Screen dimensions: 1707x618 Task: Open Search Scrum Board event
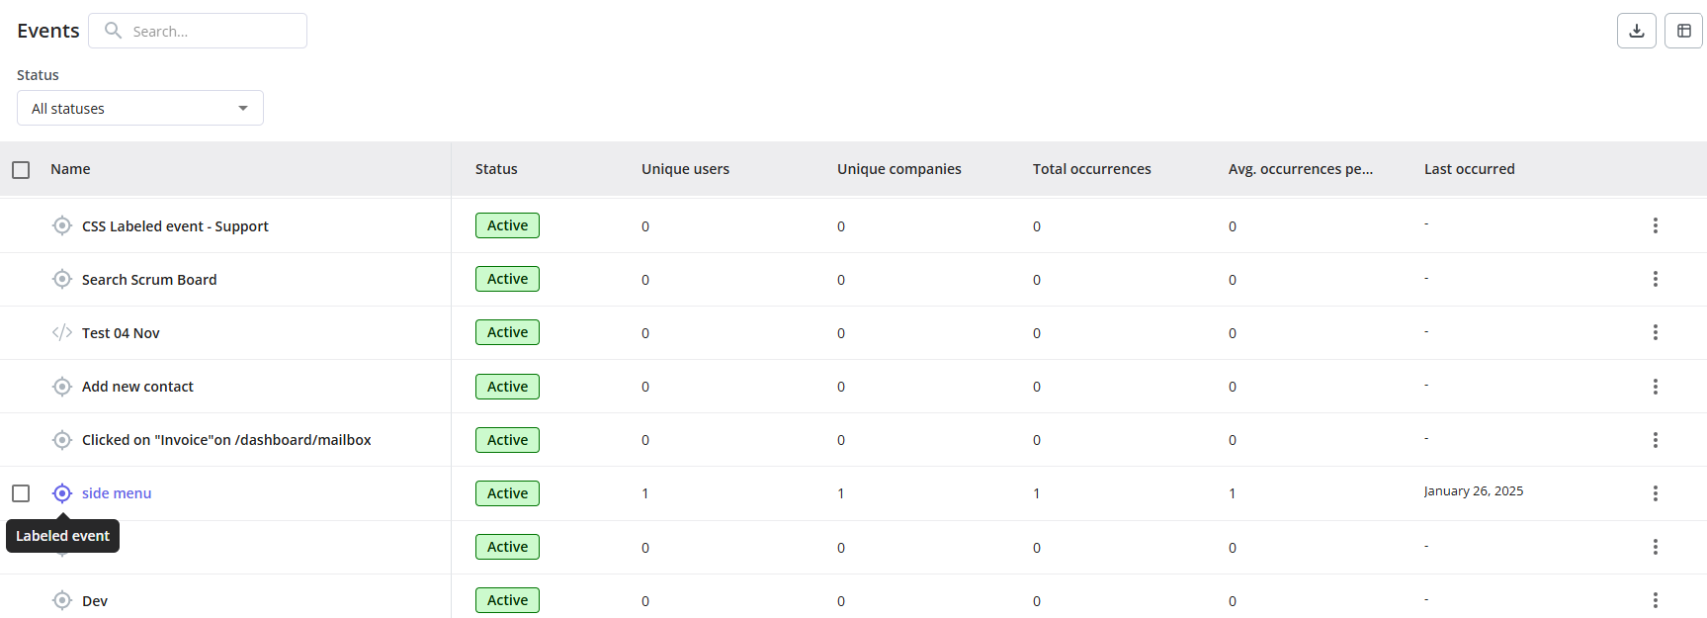[149, 280]
